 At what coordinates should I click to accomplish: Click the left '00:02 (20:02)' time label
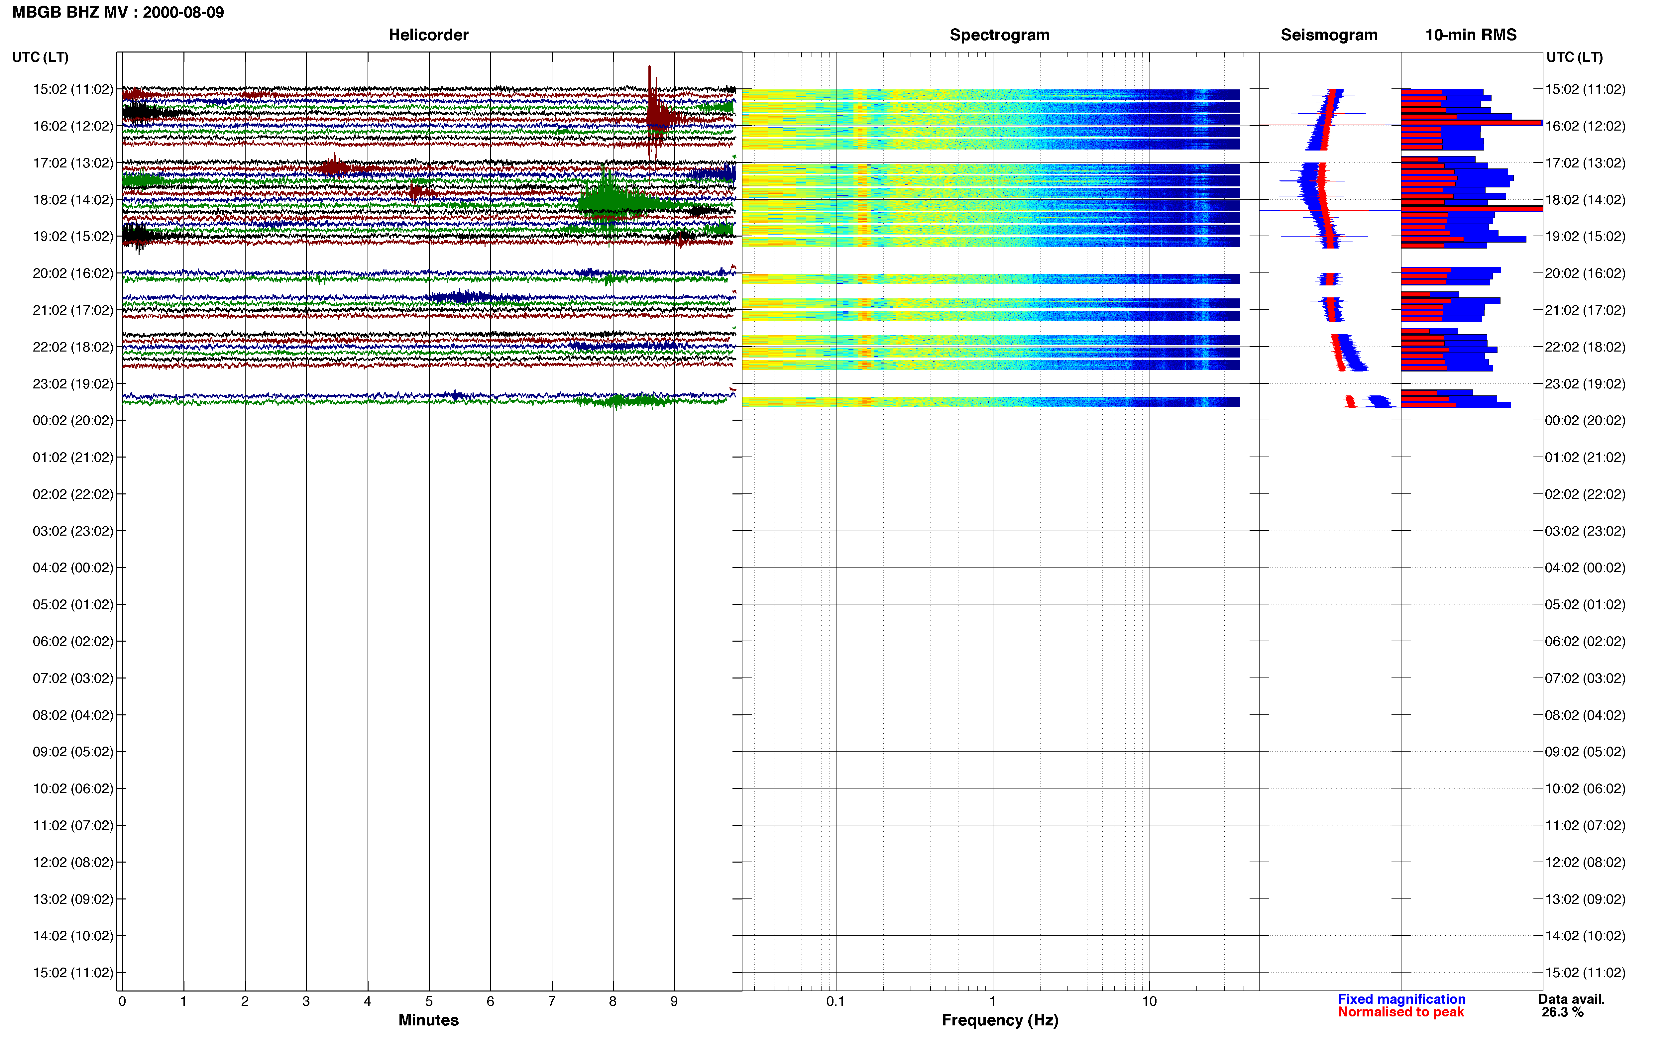[73, 420]
